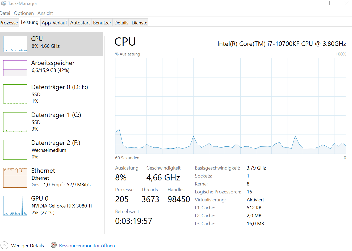Select GPU 0 NVIDIA GeForce RTX 3080 Ti
Screen dimensions: 352x251
[52, 206]
